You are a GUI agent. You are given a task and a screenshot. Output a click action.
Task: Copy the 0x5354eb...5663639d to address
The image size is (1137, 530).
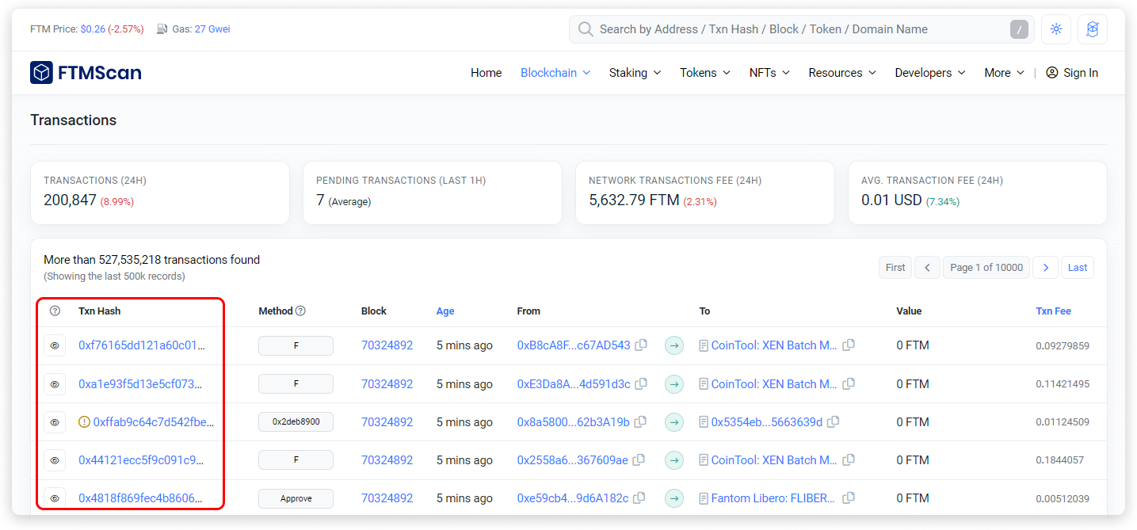[833, 422]
